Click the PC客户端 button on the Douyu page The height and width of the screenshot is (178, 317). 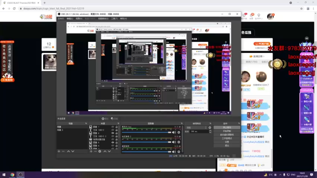pos(262,44)
